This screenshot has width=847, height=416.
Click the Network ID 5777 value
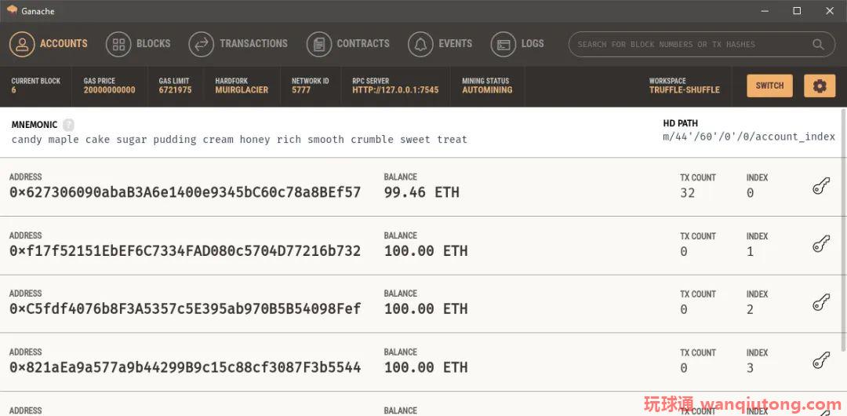(x=301, y=90)
